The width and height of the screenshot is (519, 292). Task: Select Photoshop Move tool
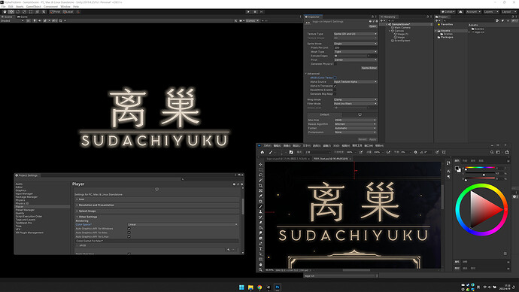tap(260, 165)
